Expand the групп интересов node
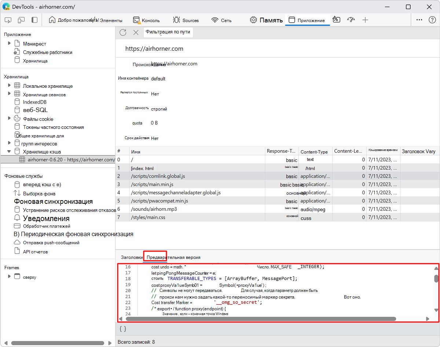Screen dimensions: 440x347 tap(10, 143)
